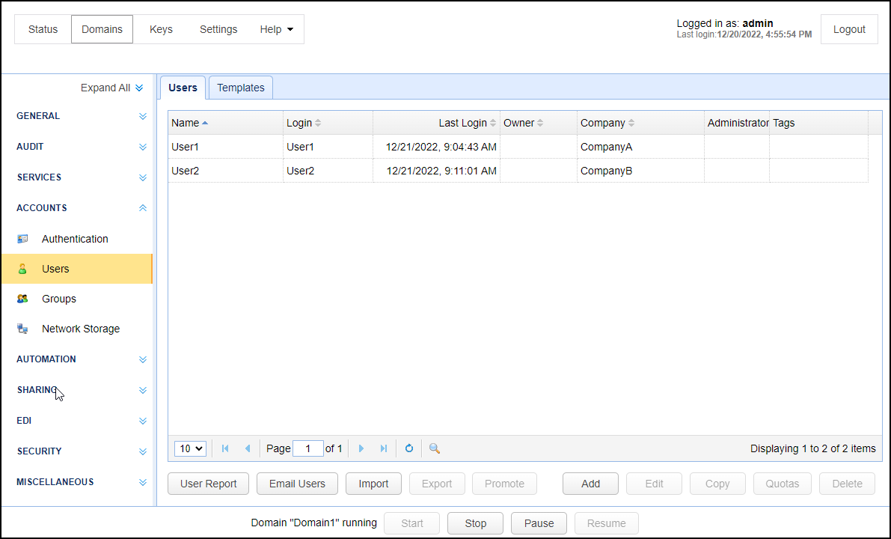
Task: Click the search magnifier icon below the table
Action: click(434, 448)
